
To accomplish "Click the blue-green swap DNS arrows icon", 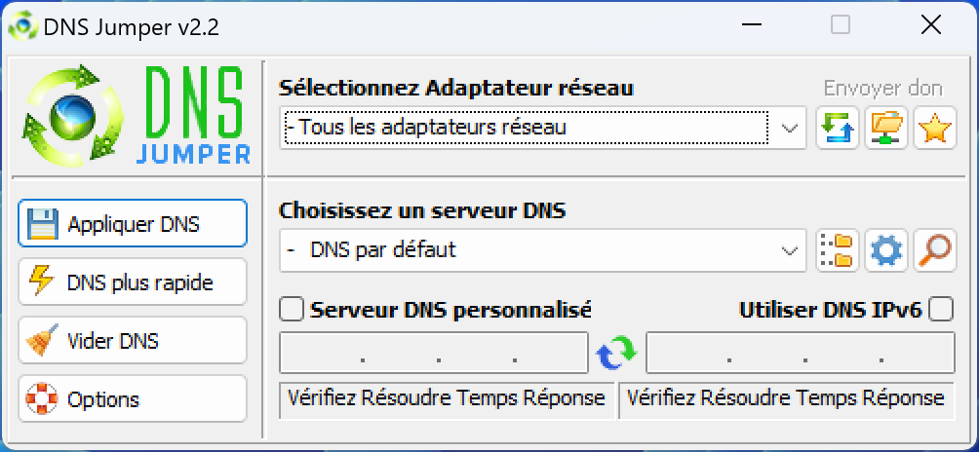I will point(616,353).
